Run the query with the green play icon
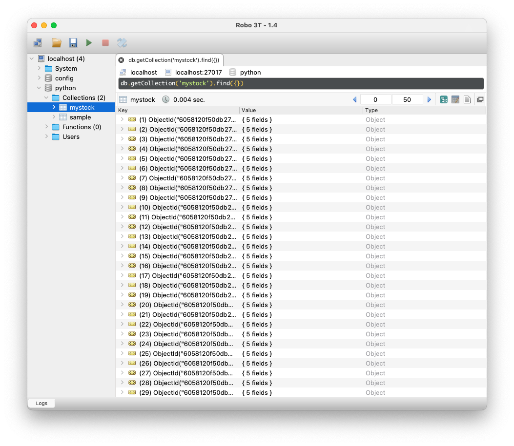The height and width of the screenshot is (446, 514). click(88, 43)
